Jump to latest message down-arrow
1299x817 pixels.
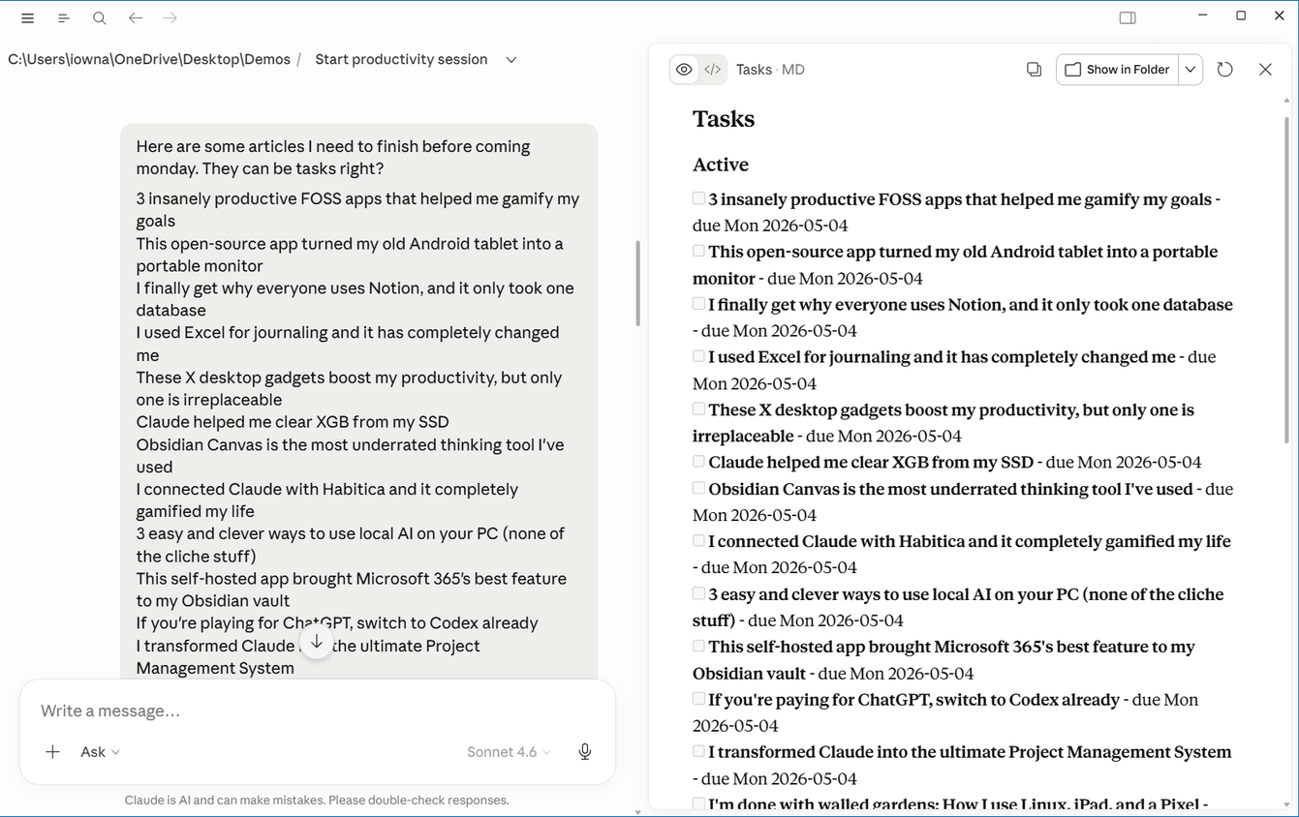(317, 642)
